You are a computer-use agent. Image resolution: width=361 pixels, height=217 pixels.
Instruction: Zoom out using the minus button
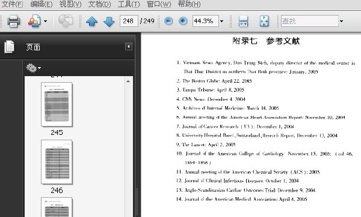tap(168, 21)
